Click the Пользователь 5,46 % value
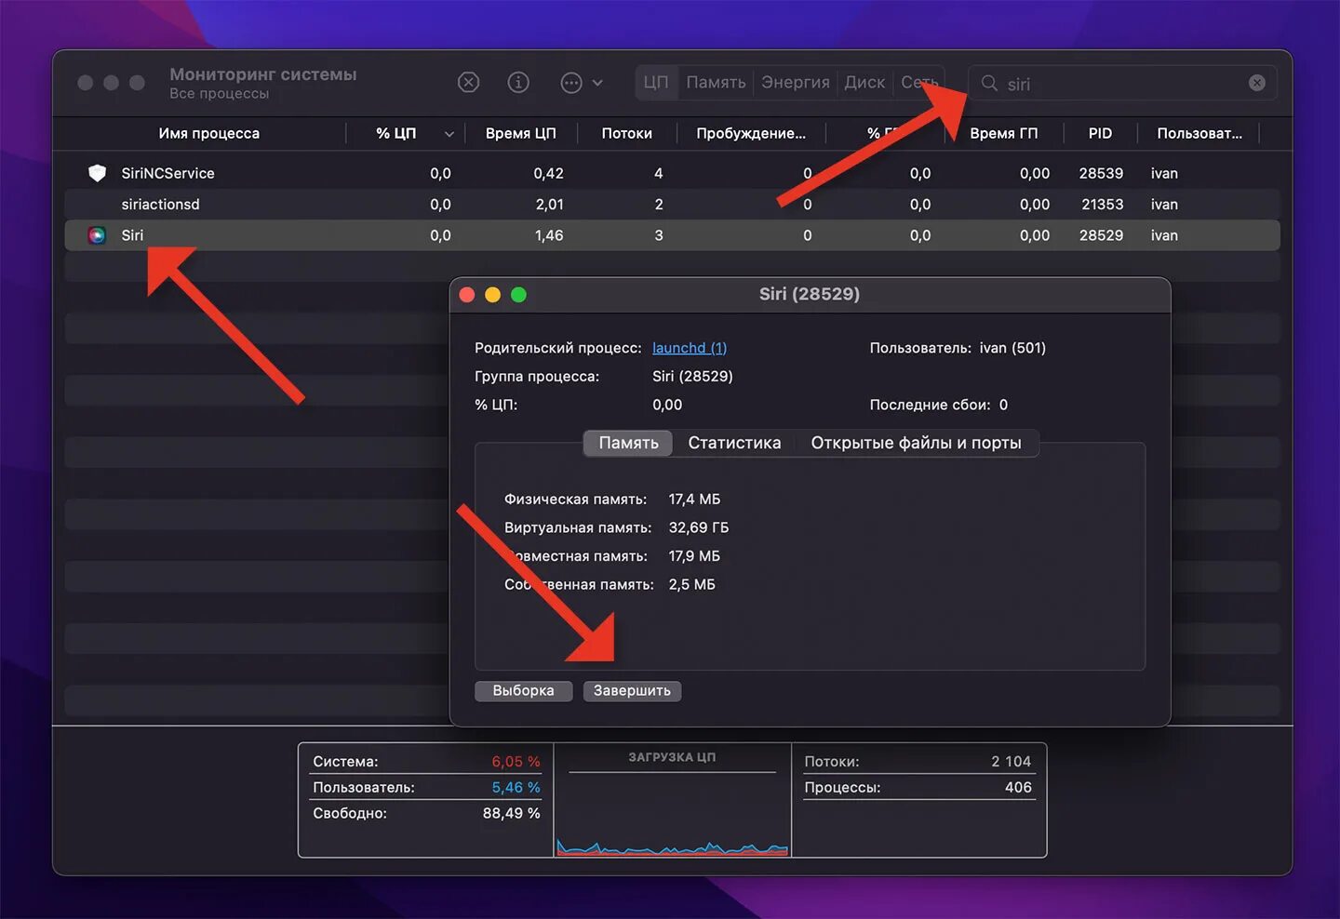This screenshot has height=919, width=1340. [x=516, y=787]
